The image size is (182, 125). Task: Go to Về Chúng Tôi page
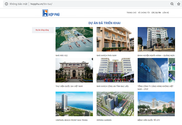pos(144,13)
